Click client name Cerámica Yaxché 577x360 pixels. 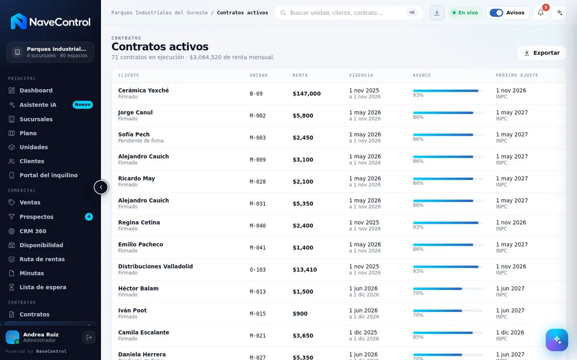coord(144,91)
